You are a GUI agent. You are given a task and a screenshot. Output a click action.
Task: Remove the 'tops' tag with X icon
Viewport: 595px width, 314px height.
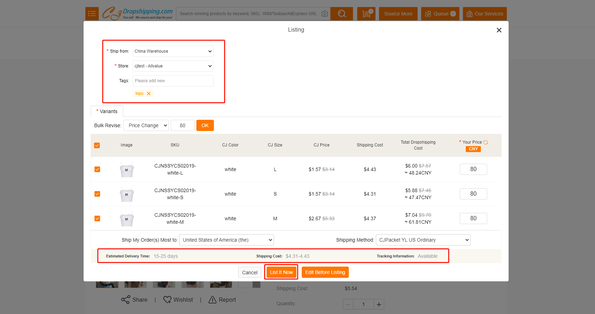(149, 93)
